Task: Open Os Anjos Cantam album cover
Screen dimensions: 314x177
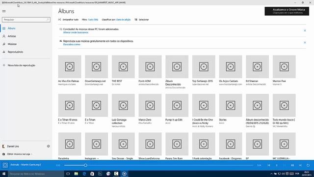Action: [231, 67]
